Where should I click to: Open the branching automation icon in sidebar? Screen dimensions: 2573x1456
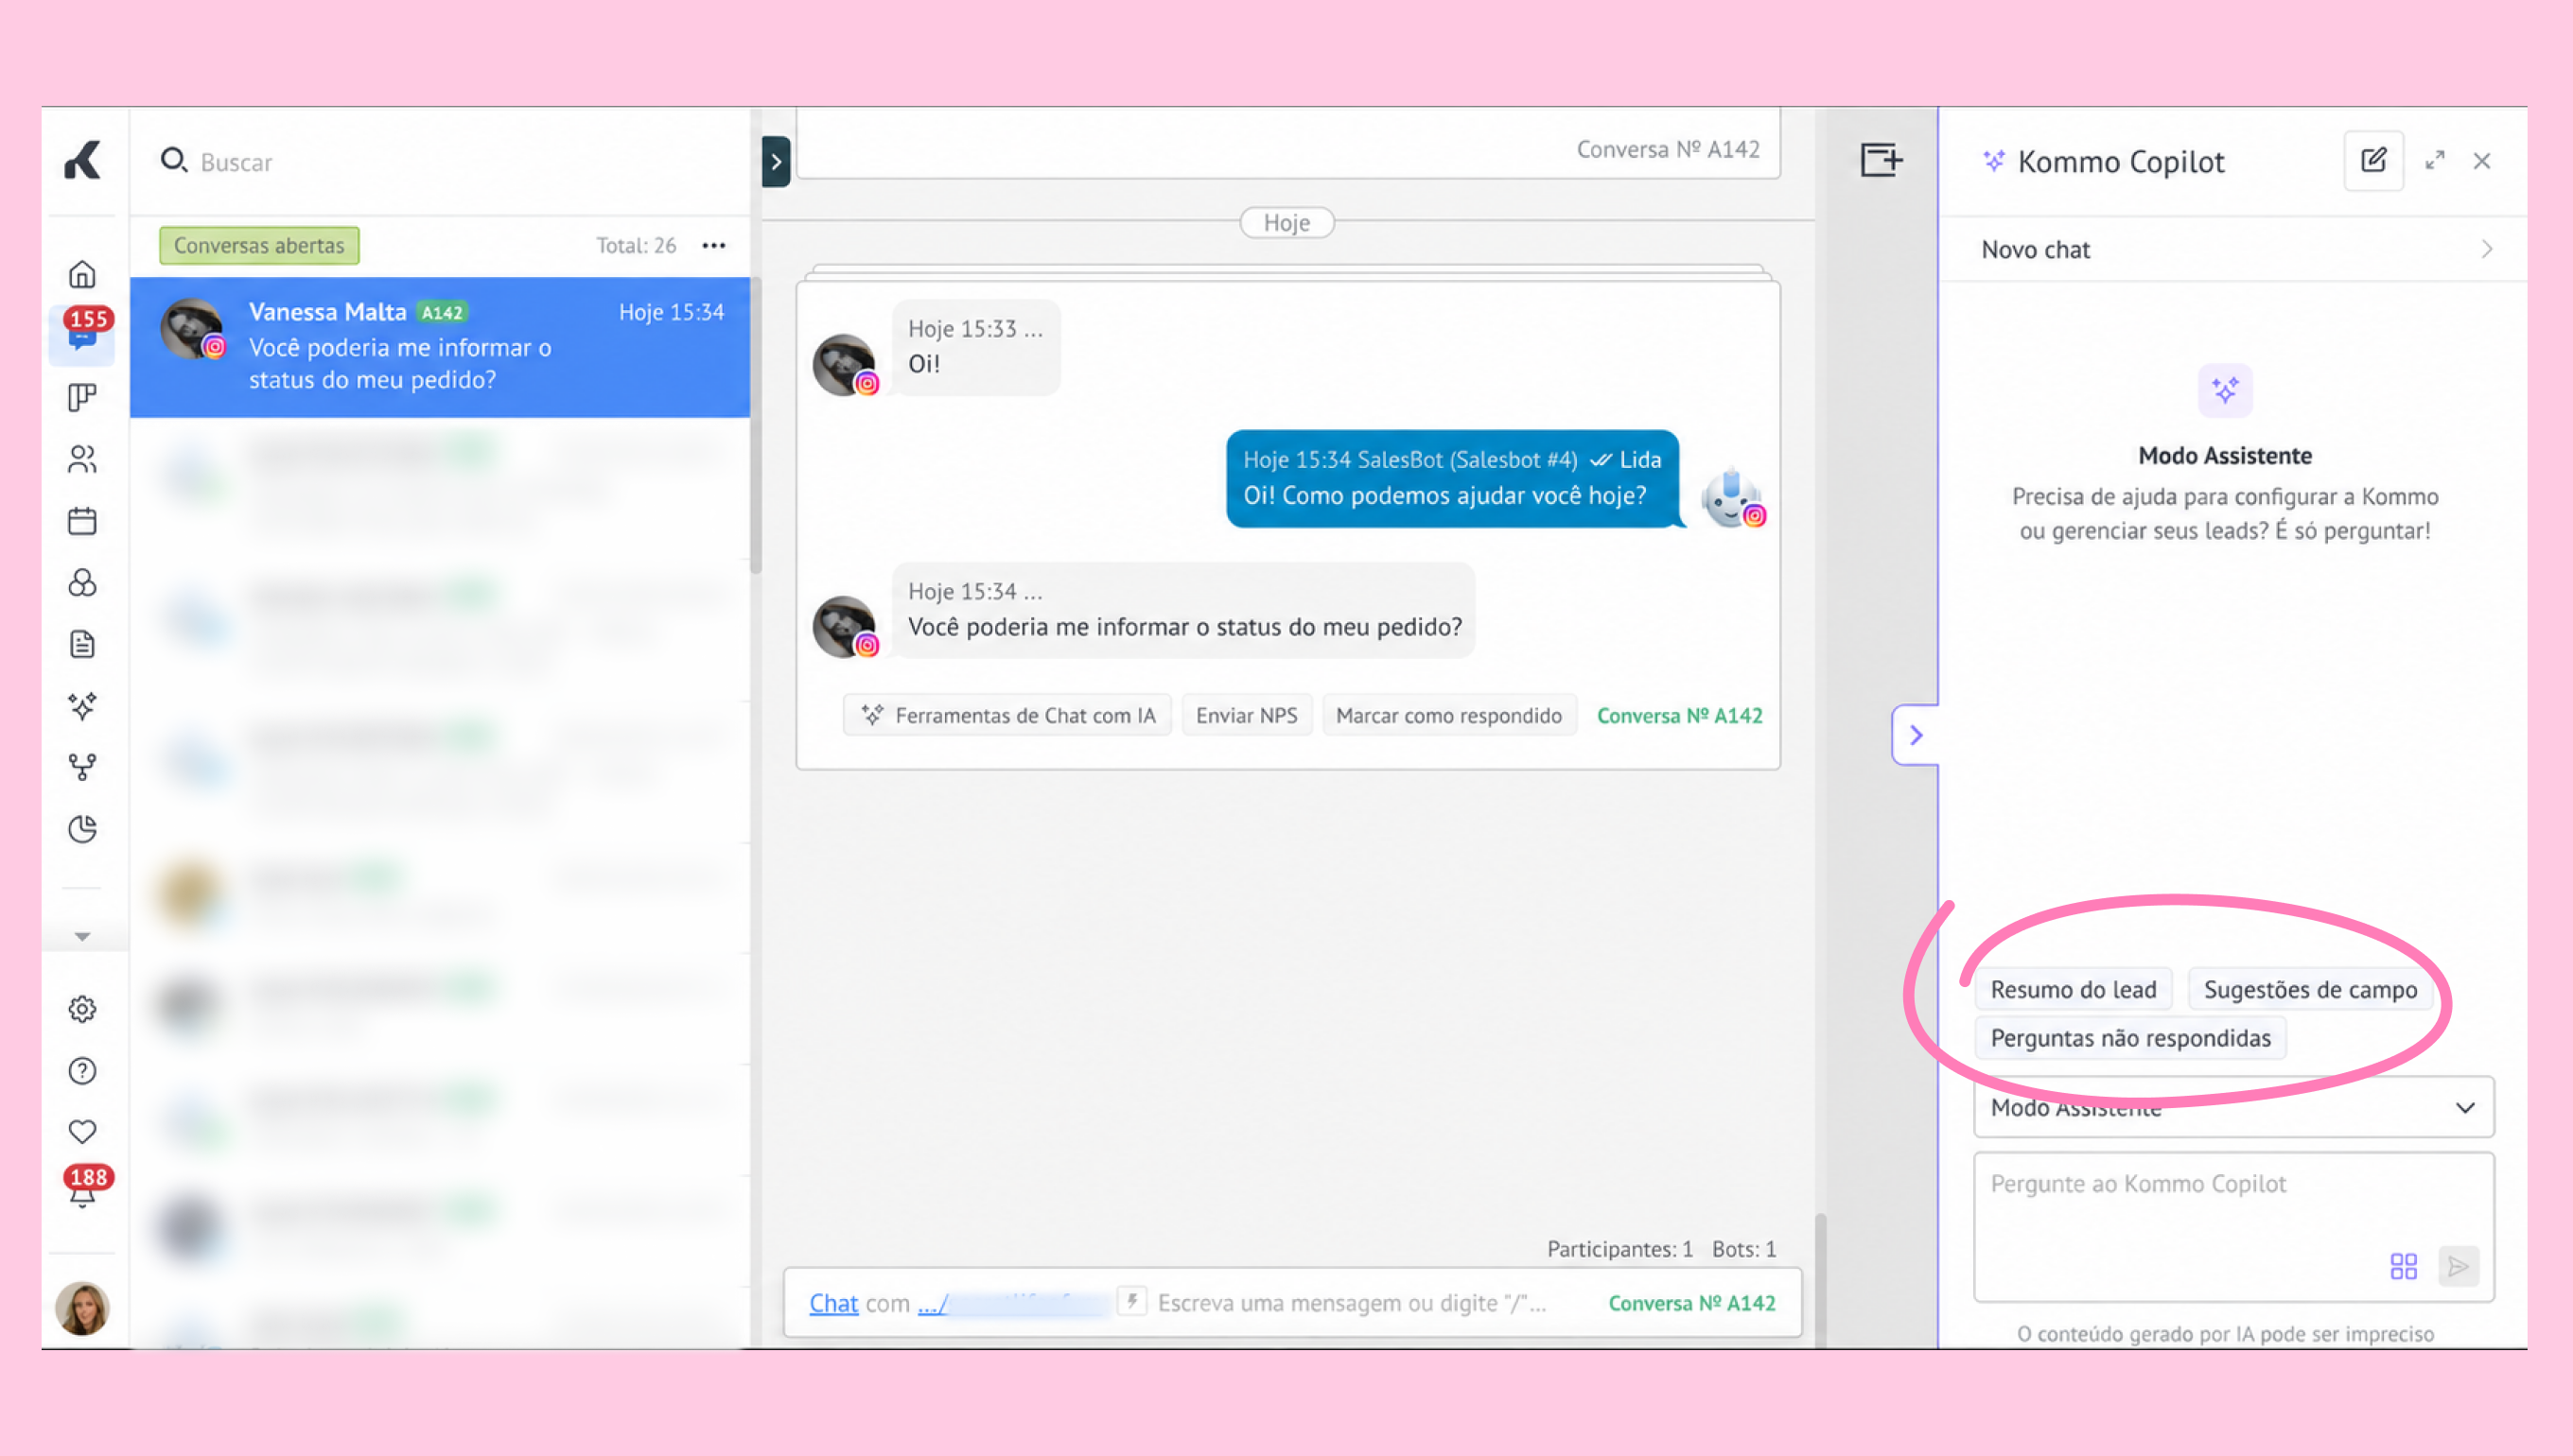pos(82,767)
